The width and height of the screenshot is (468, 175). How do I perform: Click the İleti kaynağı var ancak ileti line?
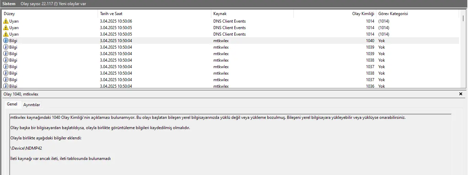coord(60,159)
